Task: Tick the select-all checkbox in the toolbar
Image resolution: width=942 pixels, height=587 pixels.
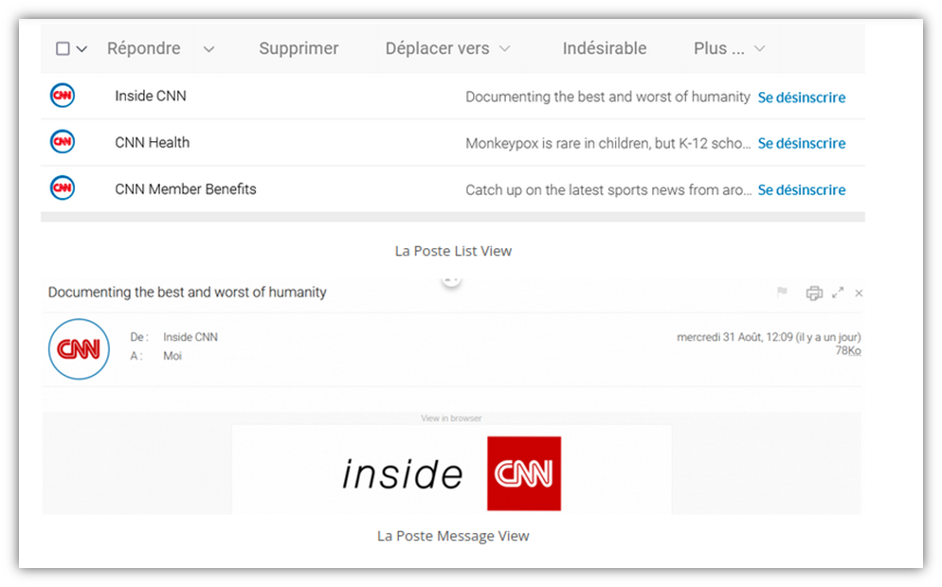Action: click(63, 48)
